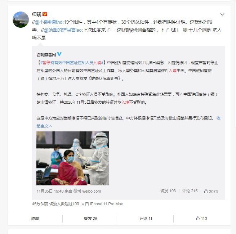The height and width of the screenshot is (234, 236).
Task: Click original post's 转发 193 count
Action: 168,191
